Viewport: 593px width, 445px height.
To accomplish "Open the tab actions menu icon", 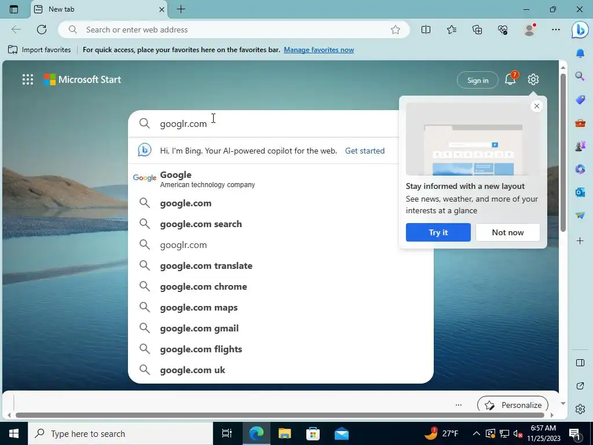I will click(14, 9).
